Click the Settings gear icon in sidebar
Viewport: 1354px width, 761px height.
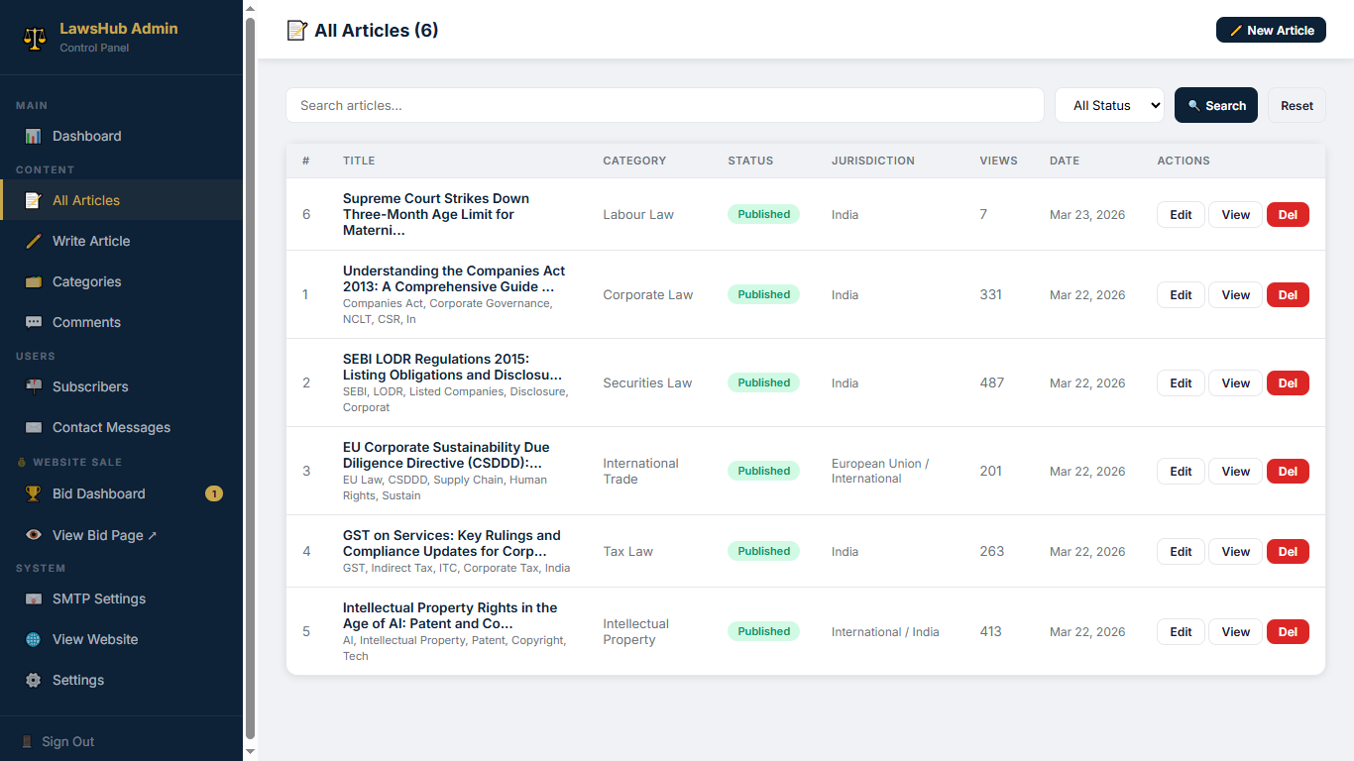[x=34, y=680]
